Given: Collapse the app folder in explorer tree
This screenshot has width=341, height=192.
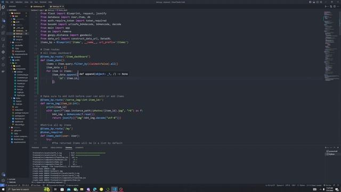Looking at the screenshot, I should (x=17, y=16).
